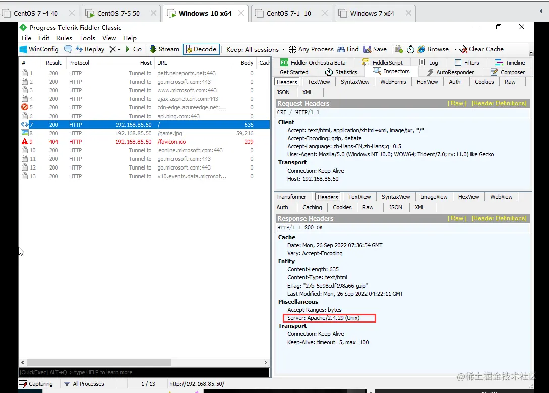This screenshot has width=549, height=393.
Task: Click the Browse Internet Explorer icon
Action: (421, 49)
